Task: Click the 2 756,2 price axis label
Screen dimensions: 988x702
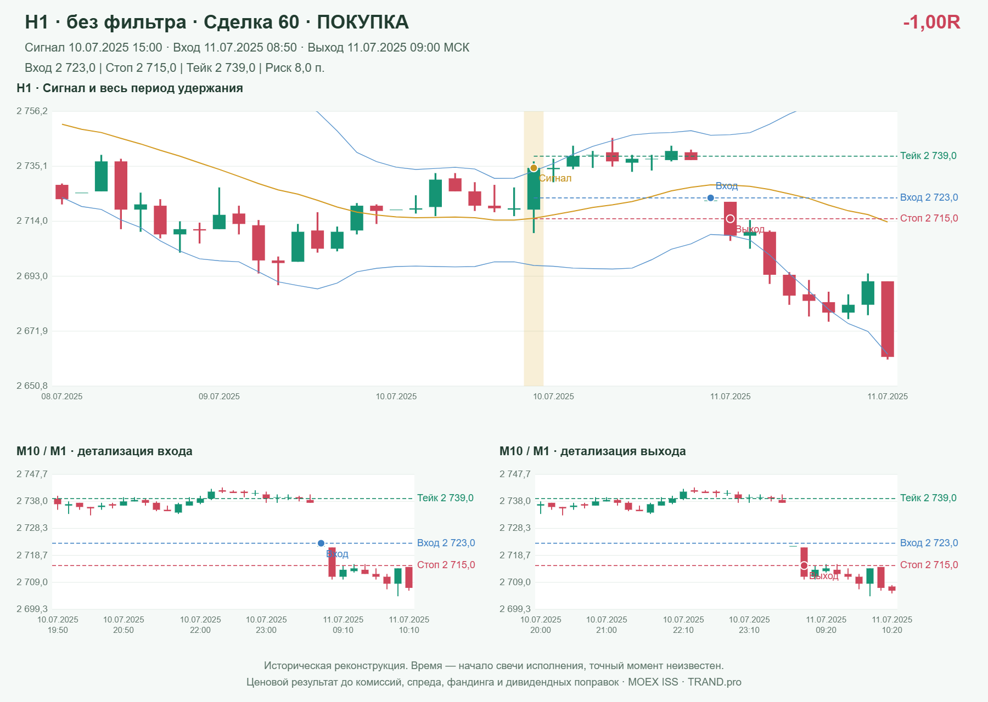Action: 32,111
